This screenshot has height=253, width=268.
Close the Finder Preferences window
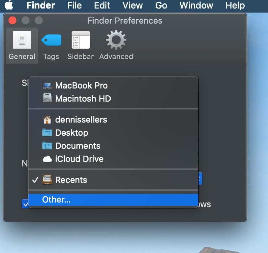[12, 21]
